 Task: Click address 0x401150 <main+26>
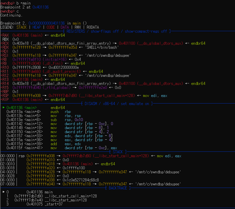pyautogui.click(x=25, y=132)
